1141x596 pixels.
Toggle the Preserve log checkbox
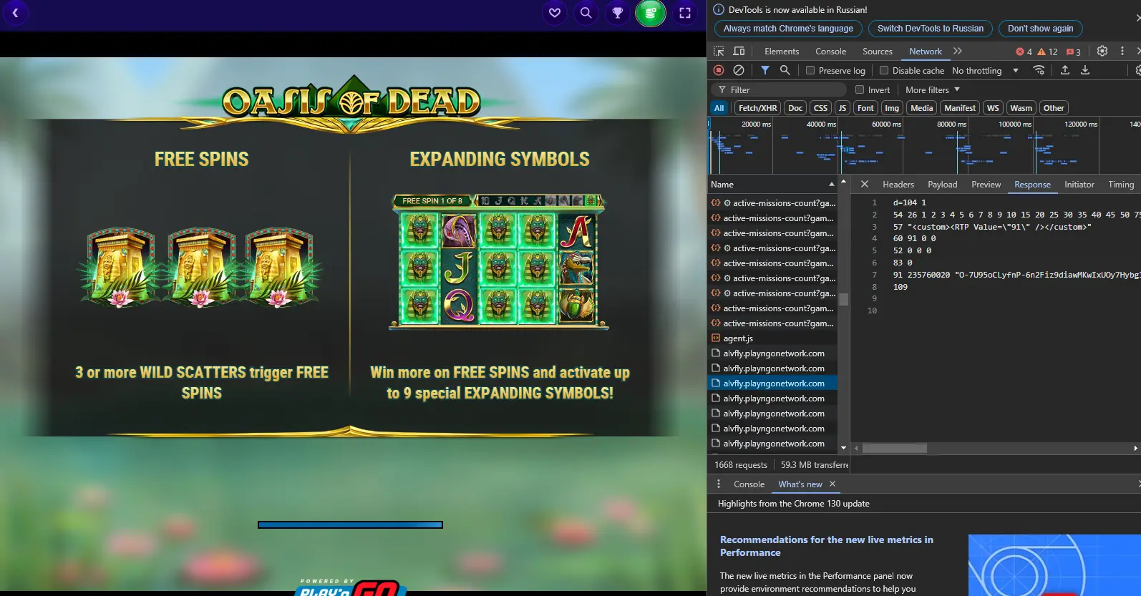[810, 70]
